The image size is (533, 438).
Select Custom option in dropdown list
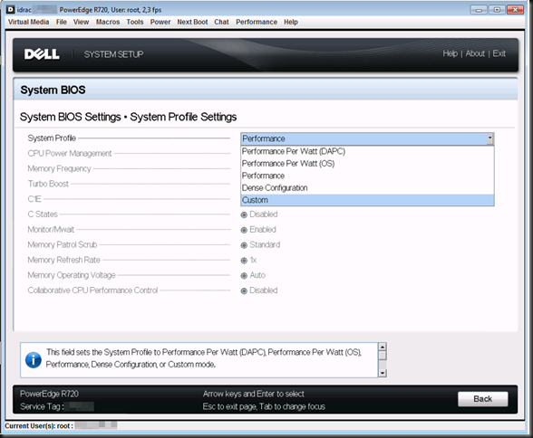point(367,200)
